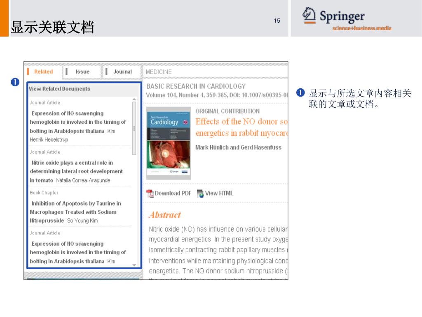Click the 'Effects of the NO donor' article title
The image size is (422, 317).
241,127
